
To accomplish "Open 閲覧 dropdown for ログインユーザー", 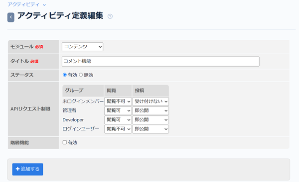I will click(x=118, y=129).
